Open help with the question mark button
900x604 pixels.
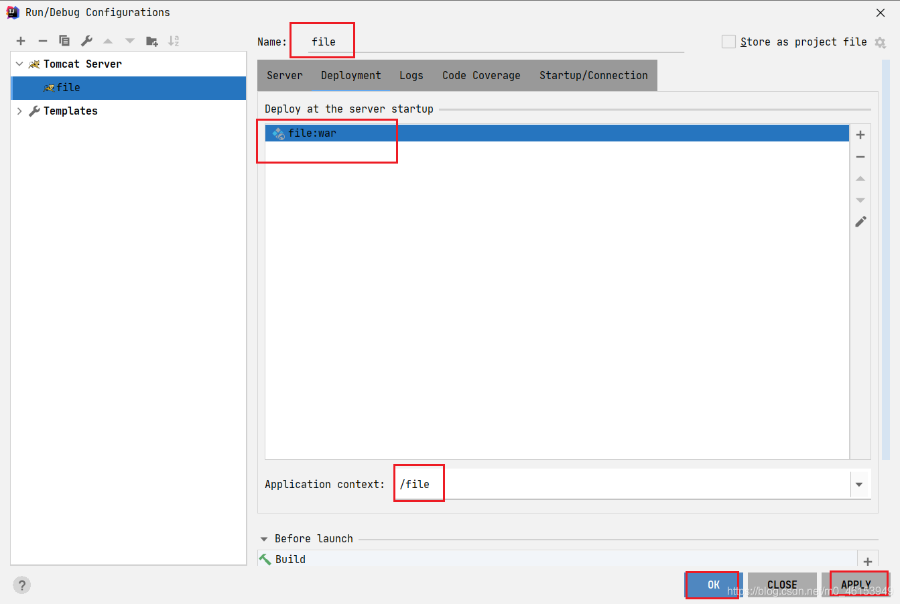(x=22, y=585)
